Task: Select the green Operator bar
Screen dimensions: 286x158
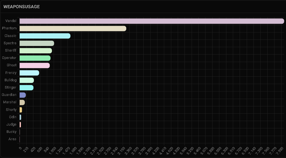Action: pyautogui.click(x=35, y=58)
